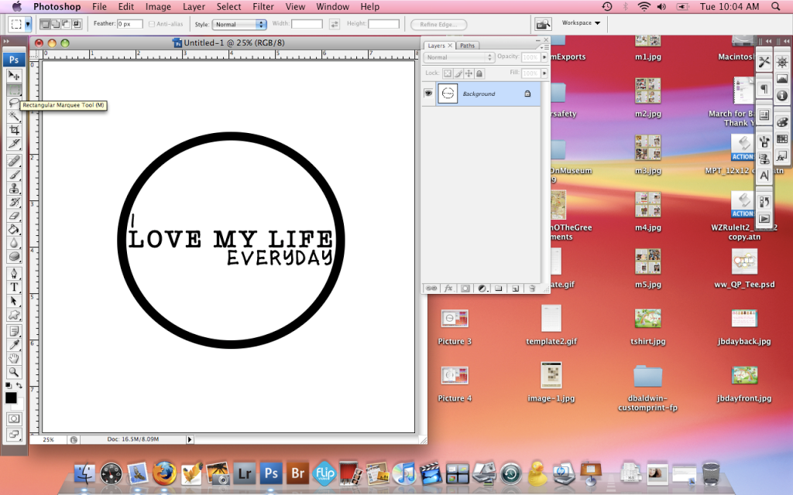
Task: Expand the Workspace dropdown
Action: pyautogui.click(x=581, y=23)
